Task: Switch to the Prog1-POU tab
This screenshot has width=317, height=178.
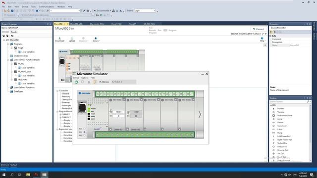Action: coord(116,24)
